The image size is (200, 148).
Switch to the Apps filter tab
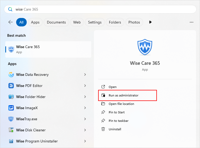click(x=35, y=22)
